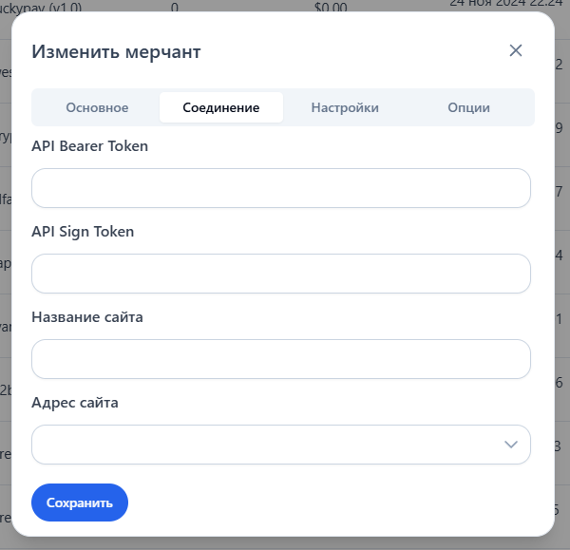Click the API Bearer Token label
The image size is (570, 550).
pyautogui.click(x=90, y=146)
